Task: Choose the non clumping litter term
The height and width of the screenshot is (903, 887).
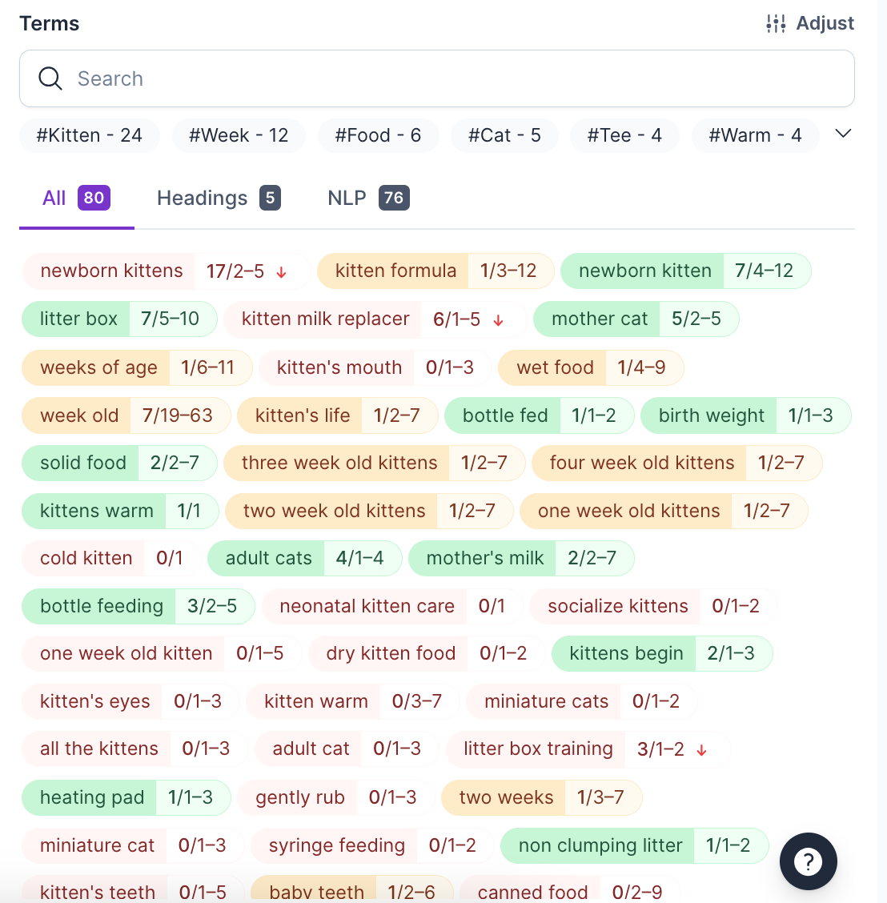Action: (600, 845)
